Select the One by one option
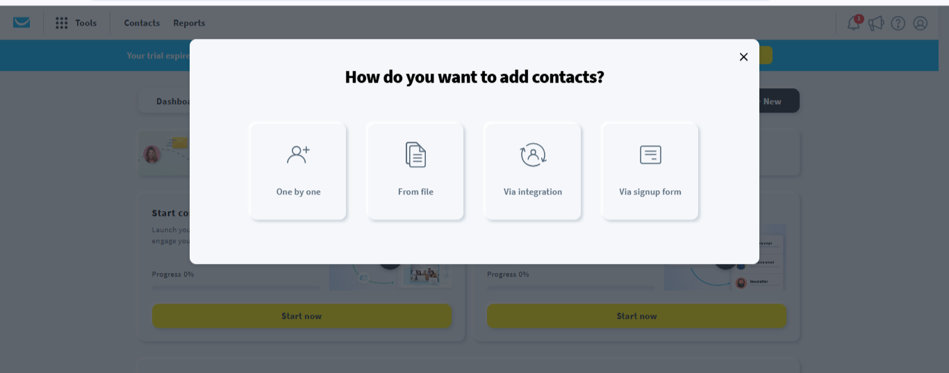The width and height of the screenshot is (949, 373). click(x=298, y=171)
